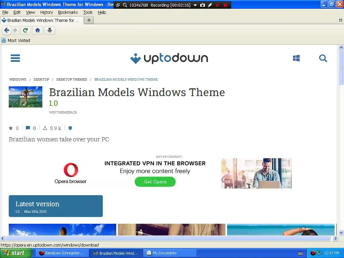Click the Windows platform icon
This screenshot has width=344, height=258.
coord(296,58)
